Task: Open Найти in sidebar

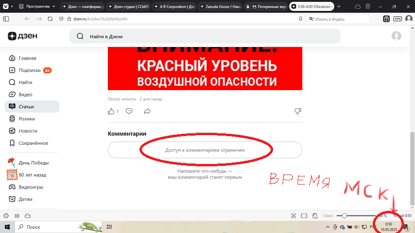Action: click(x=32, y=82)
